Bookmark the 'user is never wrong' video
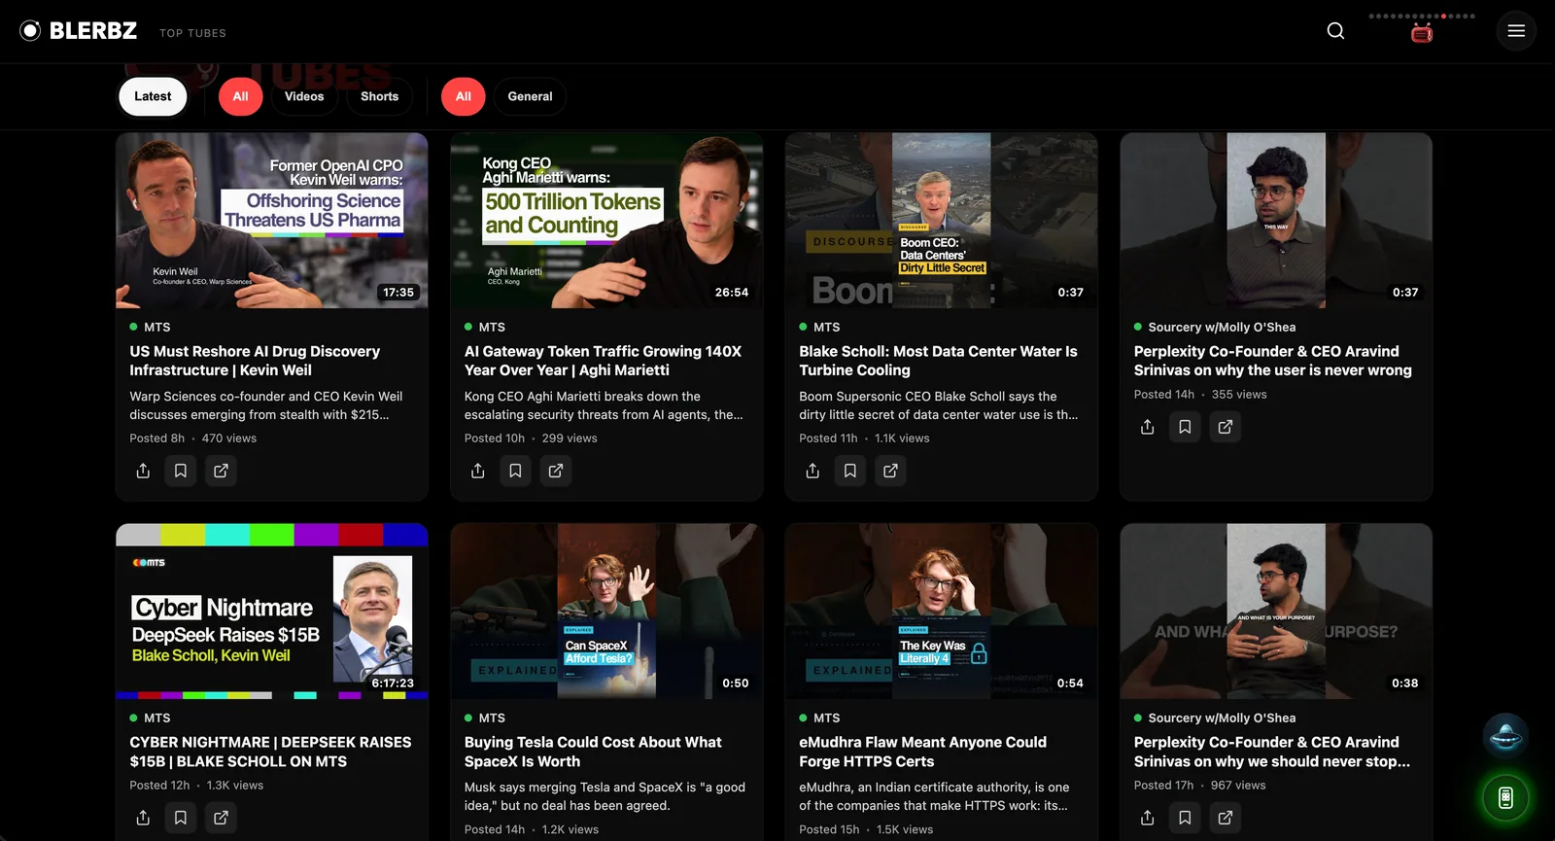The width and height of the screenshot is (1555, 841). tap(1185, 427)
